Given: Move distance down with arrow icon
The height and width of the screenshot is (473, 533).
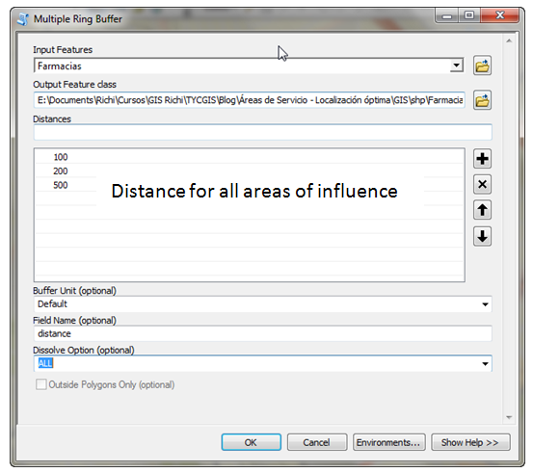Looking at the screenshot, I should point(482,236).
